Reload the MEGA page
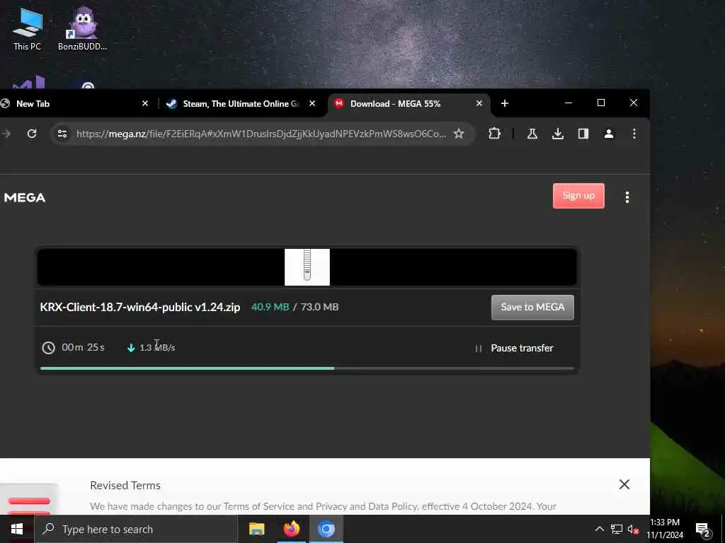 click(31, 134)
